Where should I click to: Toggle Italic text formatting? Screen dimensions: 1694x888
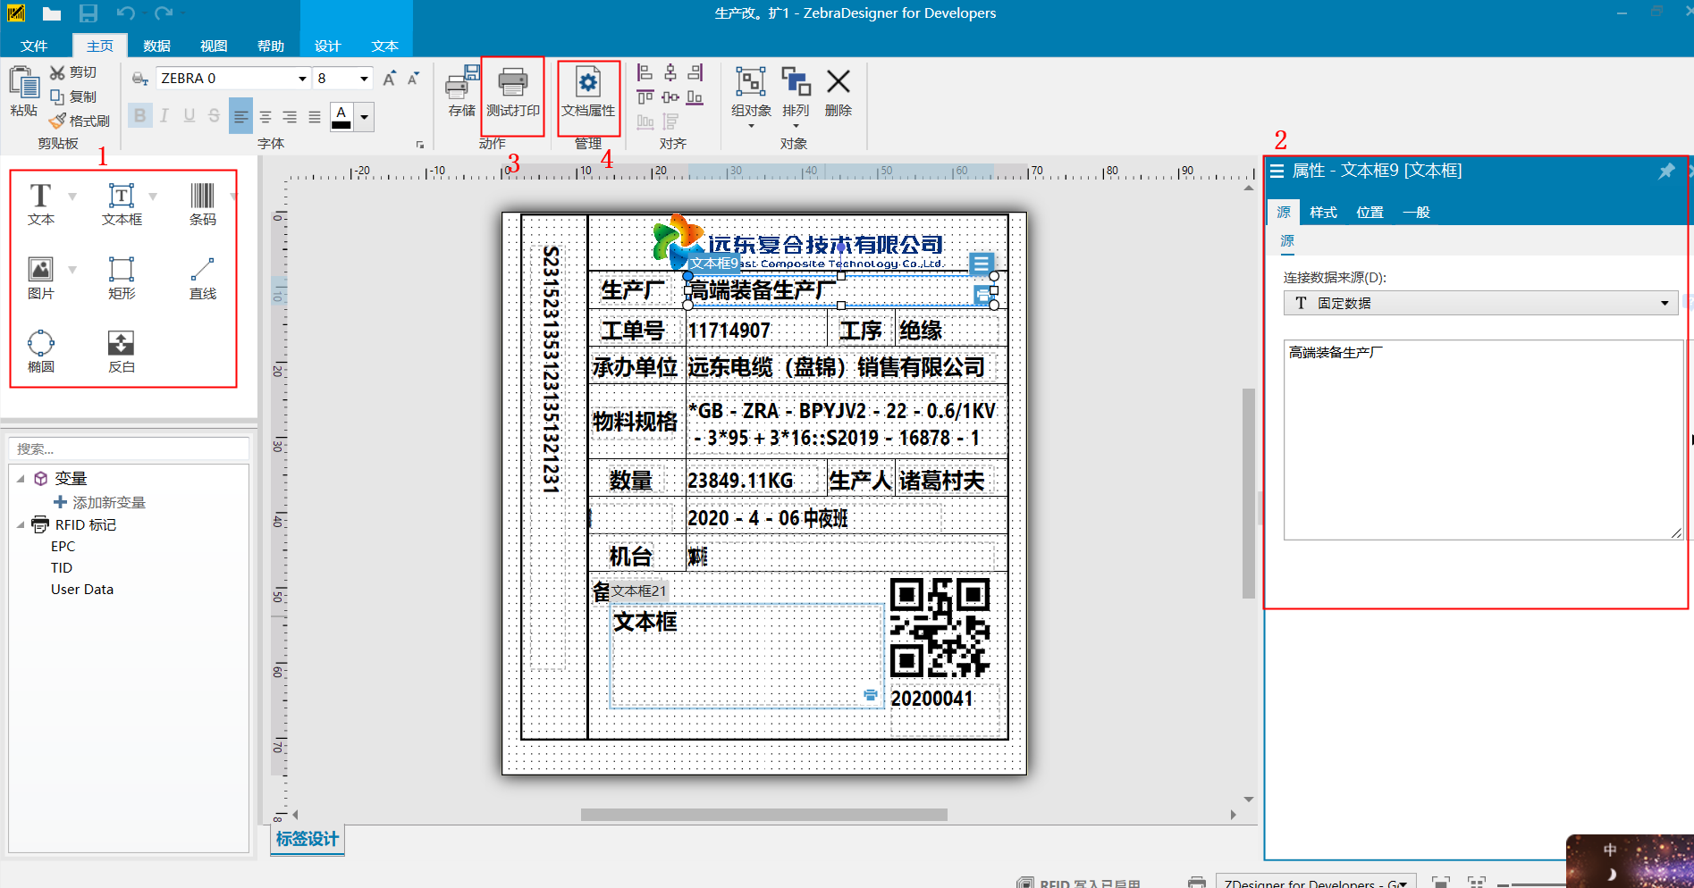pyautogui.click(x=164, y=116)
